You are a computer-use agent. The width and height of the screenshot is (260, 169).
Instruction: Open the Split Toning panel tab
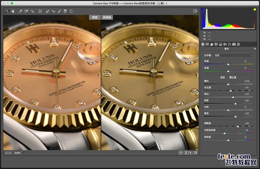[x=221, y=44]
